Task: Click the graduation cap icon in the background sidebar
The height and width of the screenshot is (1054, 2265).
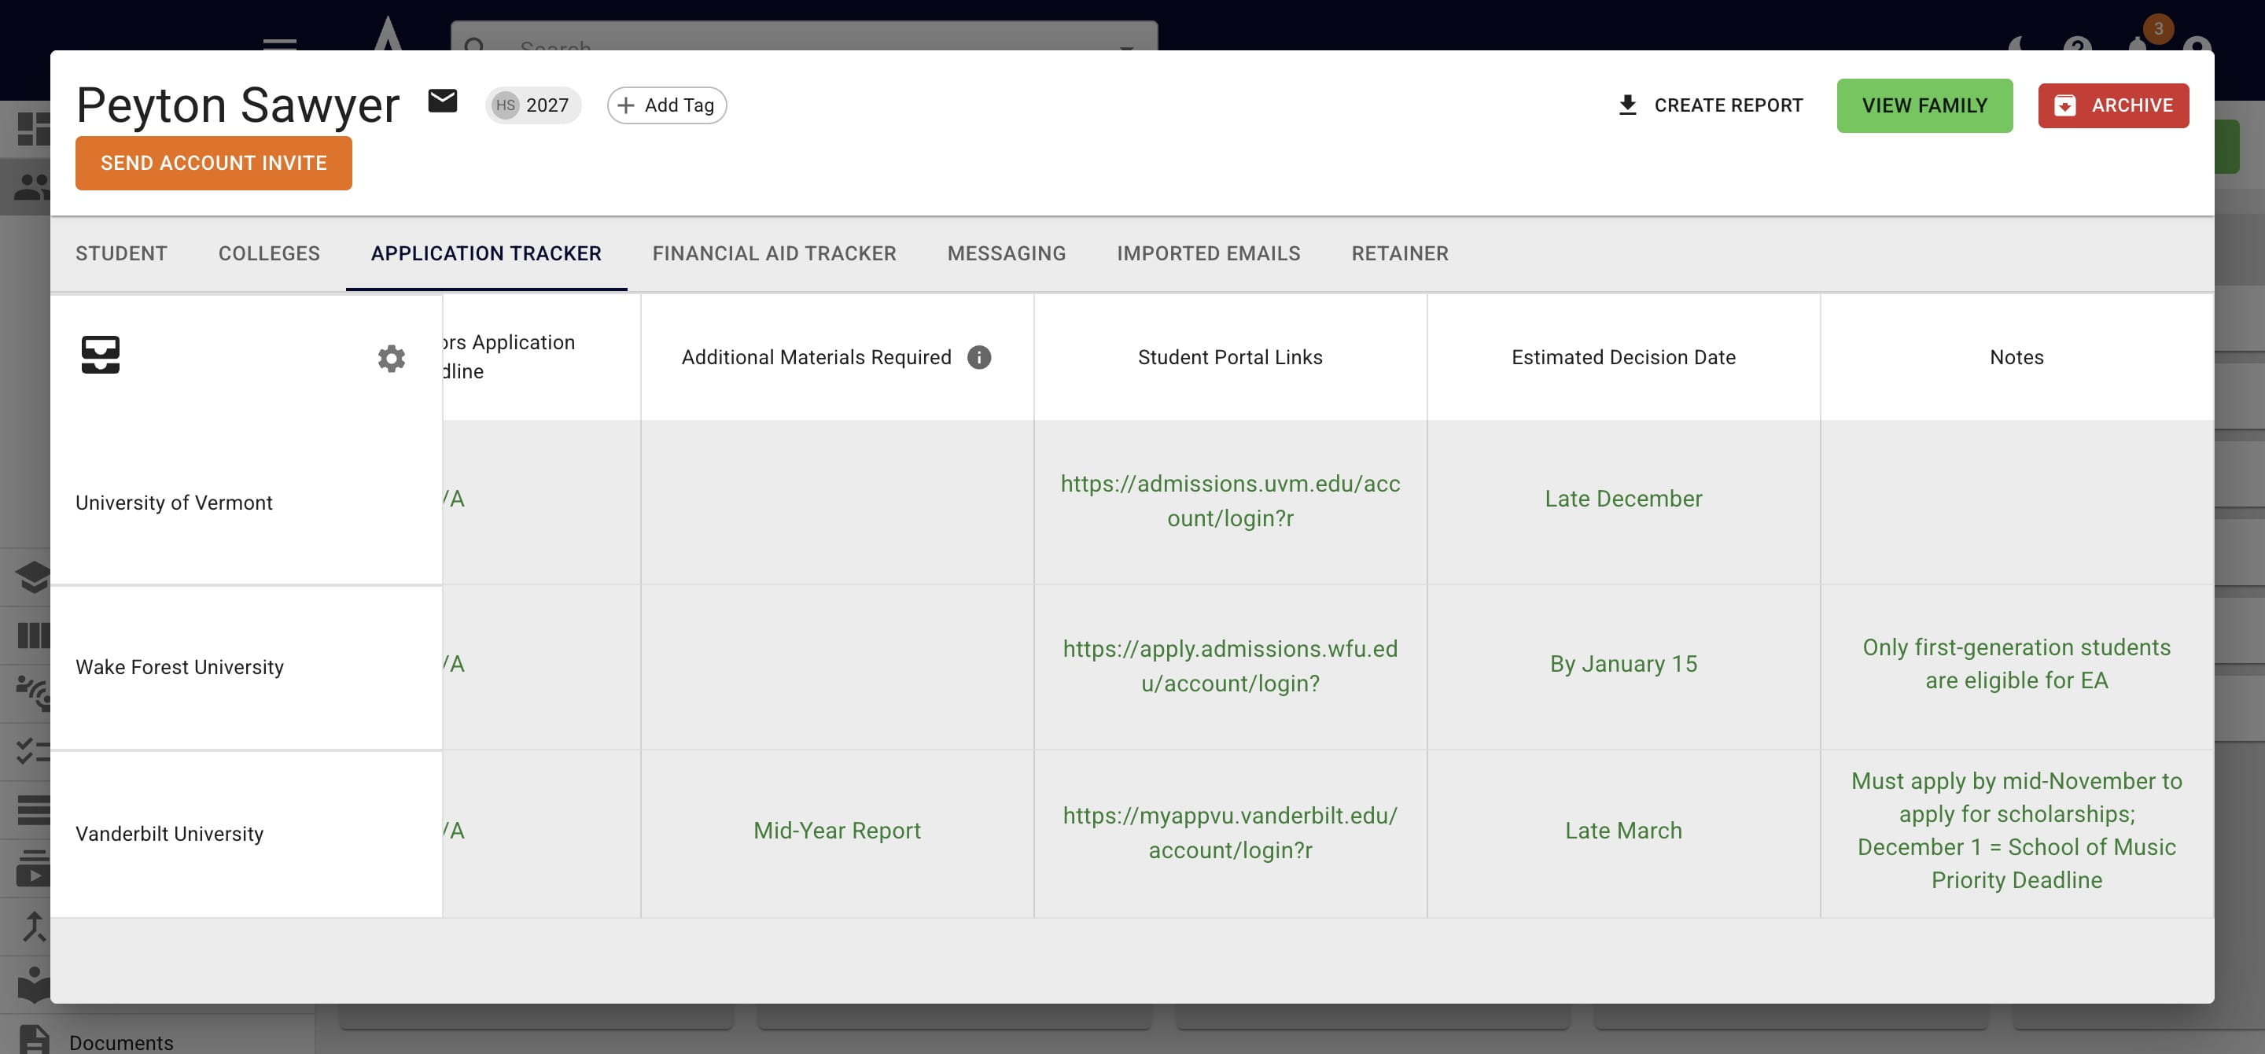Action: (33, 577)
